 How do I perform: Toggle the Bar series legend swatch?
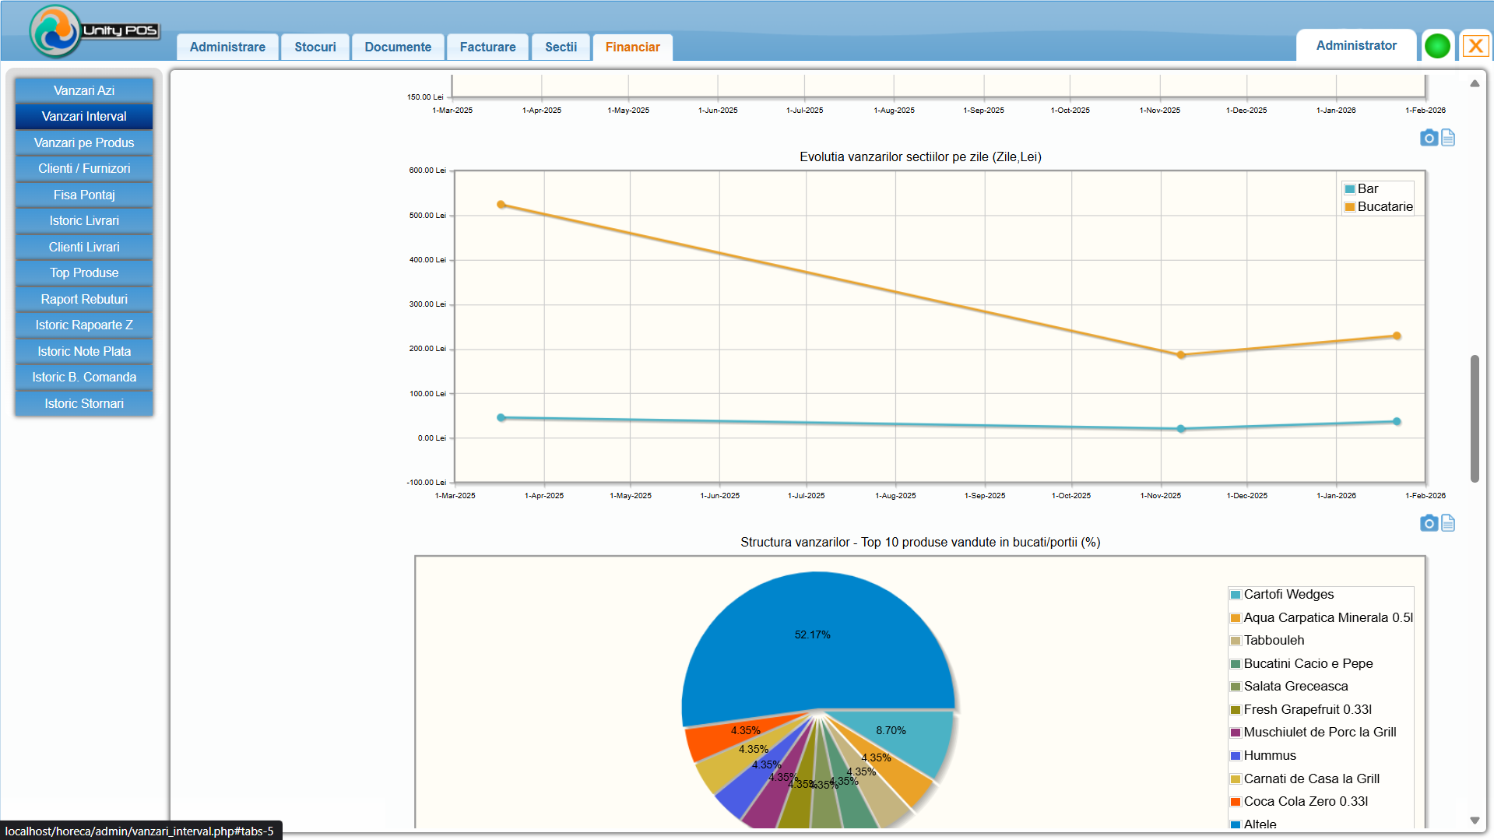click(x=1350, y=189)
